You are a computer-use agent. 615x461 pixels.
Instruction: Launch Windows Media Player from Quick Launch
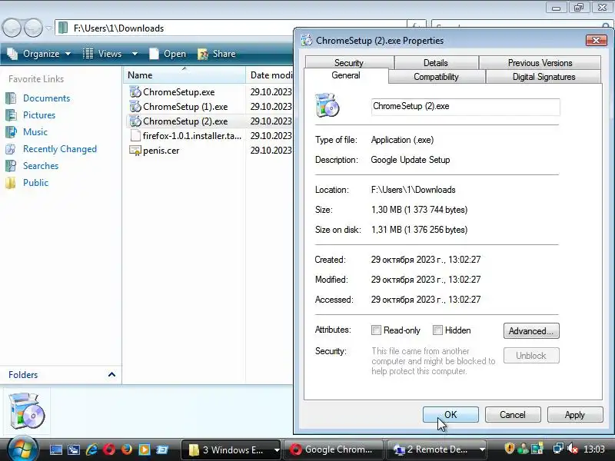pos(145,449)
